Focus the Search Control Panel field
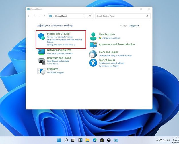 [123, 16]
